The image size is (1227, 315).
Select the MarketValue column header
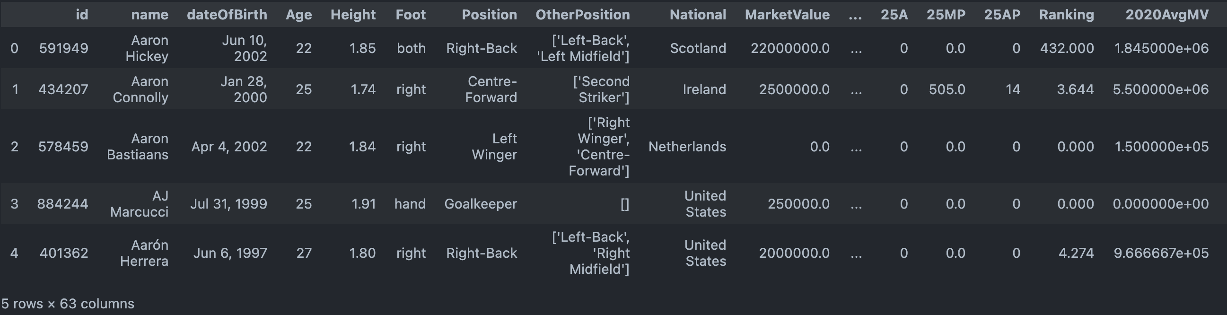[787, 15]
